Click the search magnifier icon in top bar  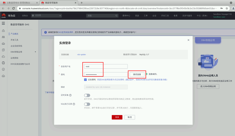[116, 16]
